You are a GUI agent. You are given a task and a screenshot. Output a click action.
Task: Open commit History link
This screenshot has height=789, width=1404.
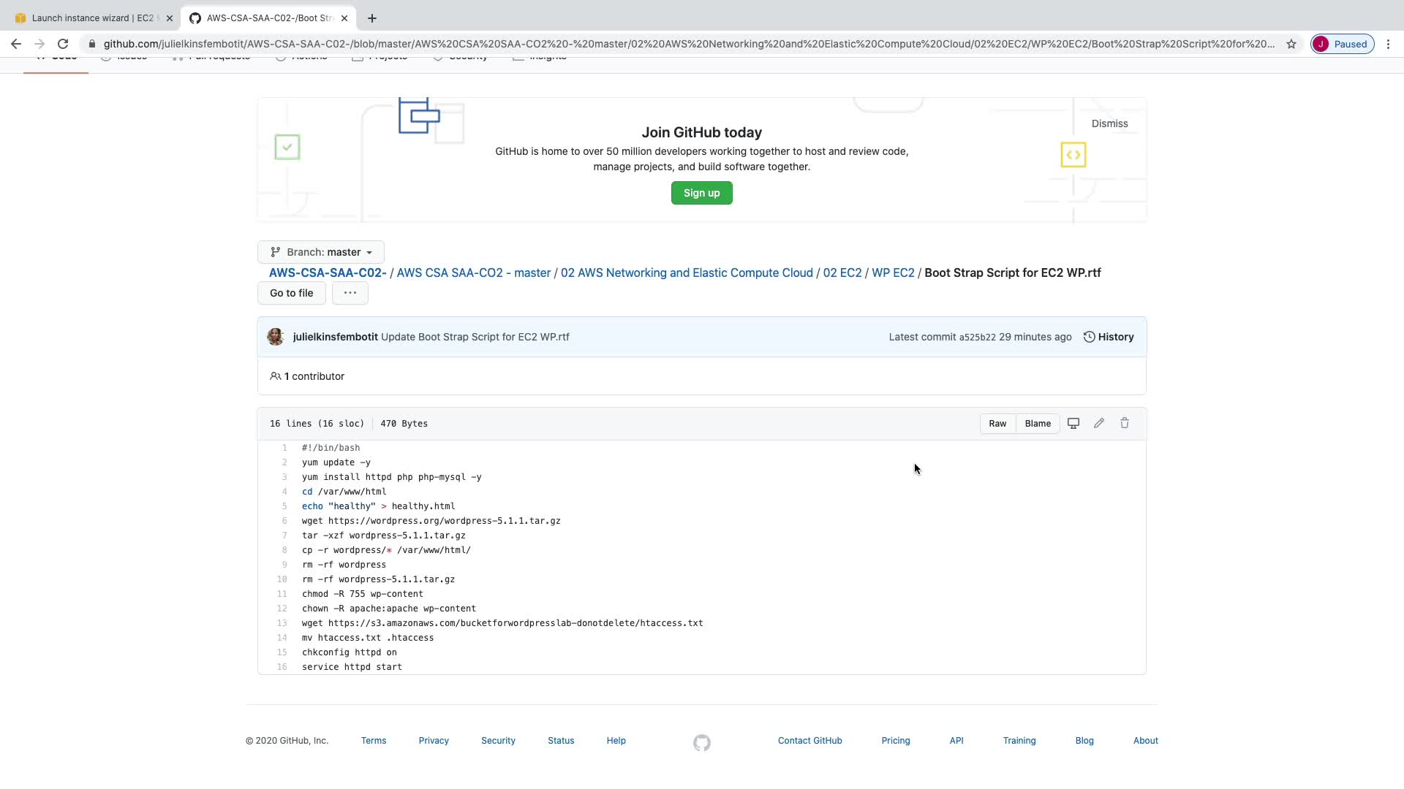(1108, 337)
